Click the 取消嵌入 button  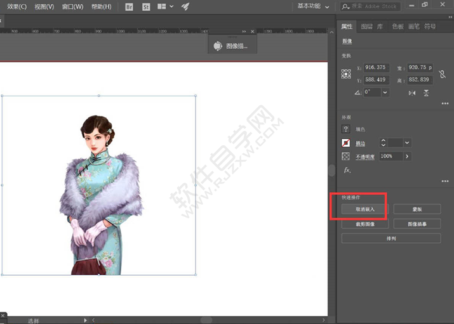[x=365, y=209]
